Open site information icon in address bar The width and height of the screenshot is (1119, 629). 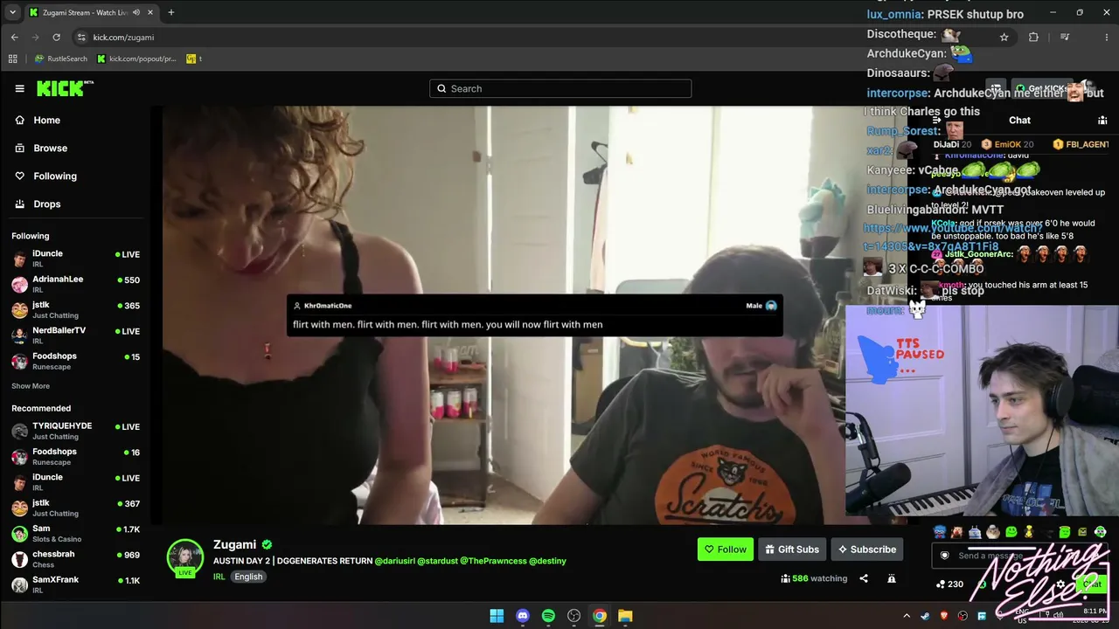[81, 37]
